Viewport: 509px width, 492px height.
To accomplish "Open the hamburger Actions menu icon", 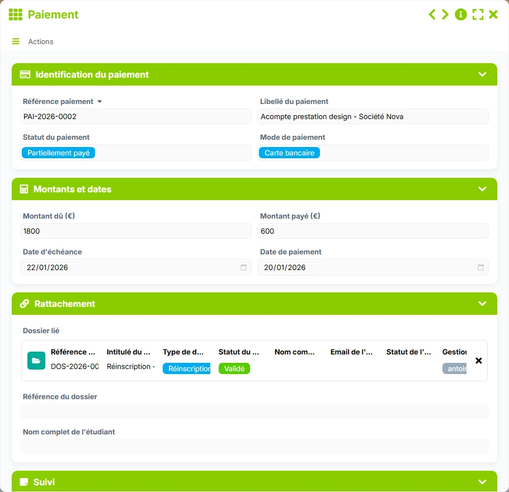I will 16,41.
